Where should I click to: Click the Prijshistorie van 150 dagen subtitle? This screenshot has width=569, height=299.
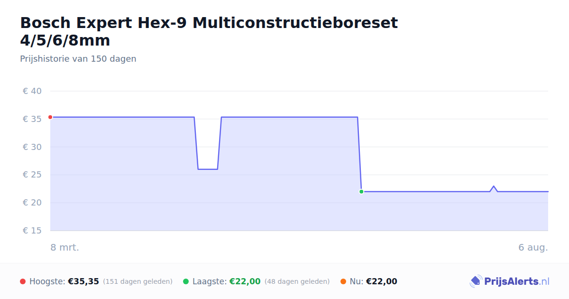78,59
